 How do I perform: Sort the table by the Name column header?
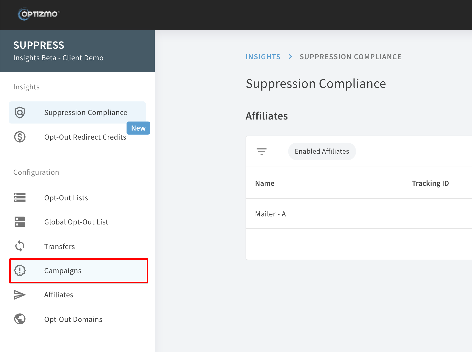click(x=265, y=183)
